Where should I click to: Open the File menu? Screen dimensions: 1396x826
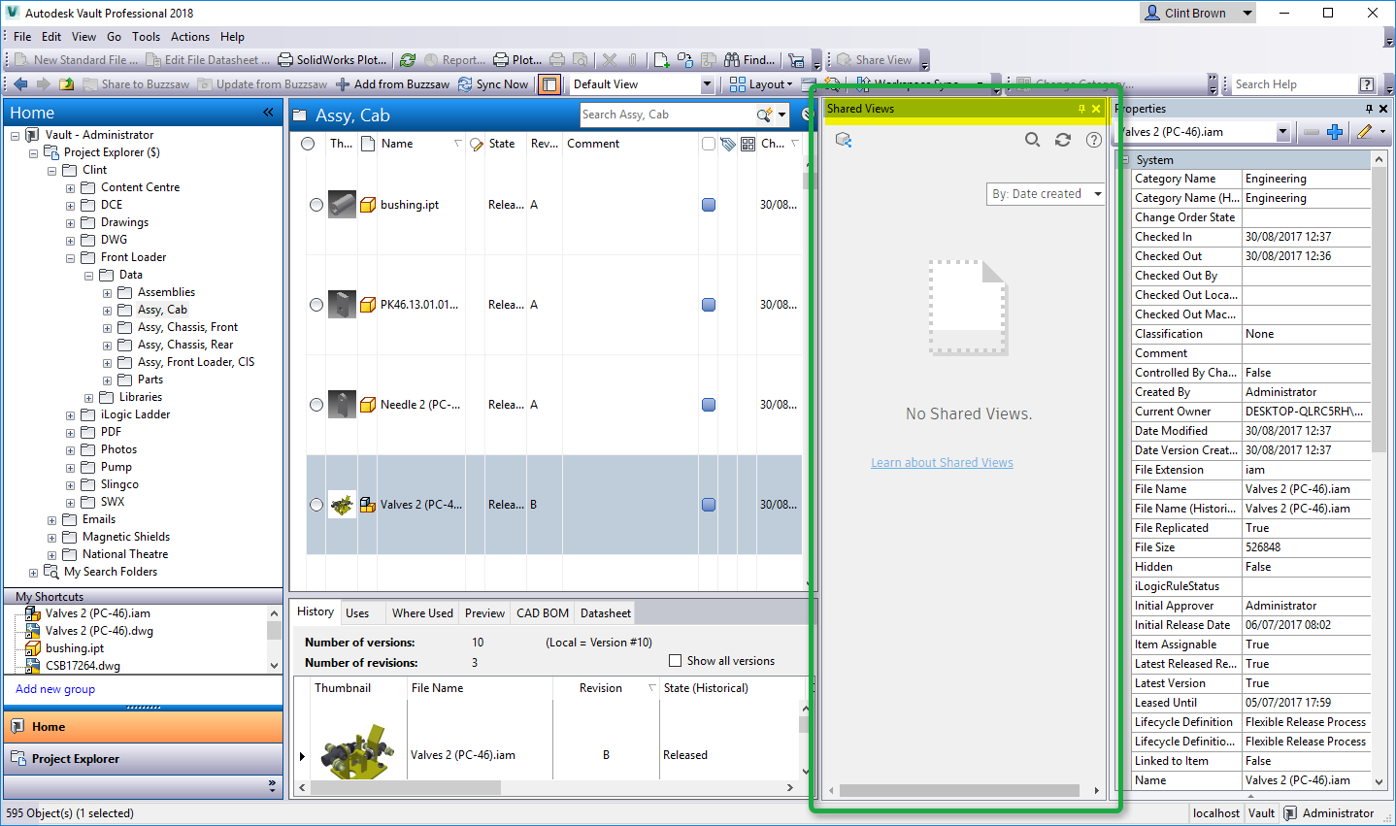tap(22, 37)
